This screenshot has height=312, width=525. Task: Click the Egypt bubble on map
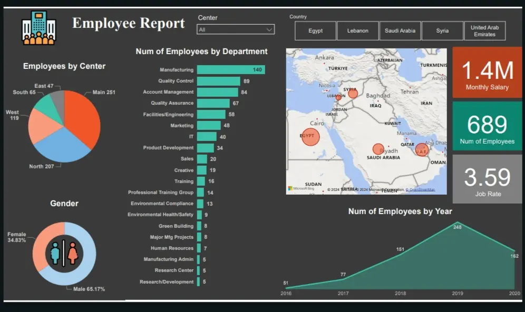(310, 137)
